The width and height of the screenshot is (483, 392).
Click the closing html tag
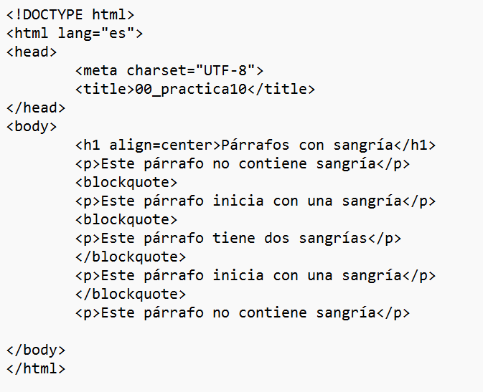[x=36, y=368]
